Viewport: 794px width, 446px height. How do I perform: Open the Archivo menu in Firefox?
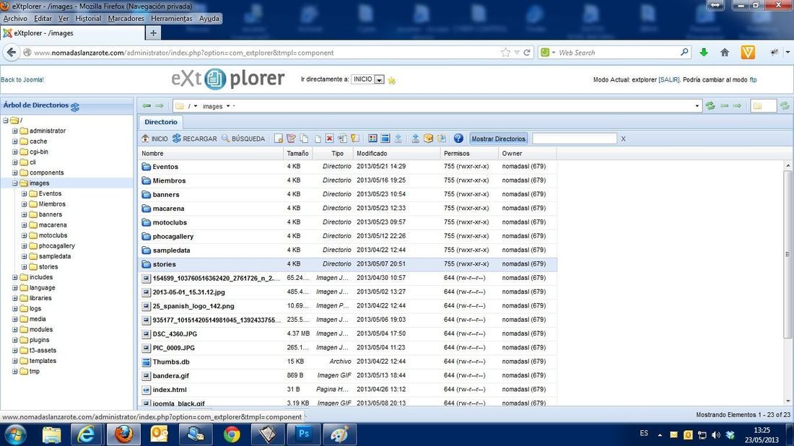tap(15, 19)
